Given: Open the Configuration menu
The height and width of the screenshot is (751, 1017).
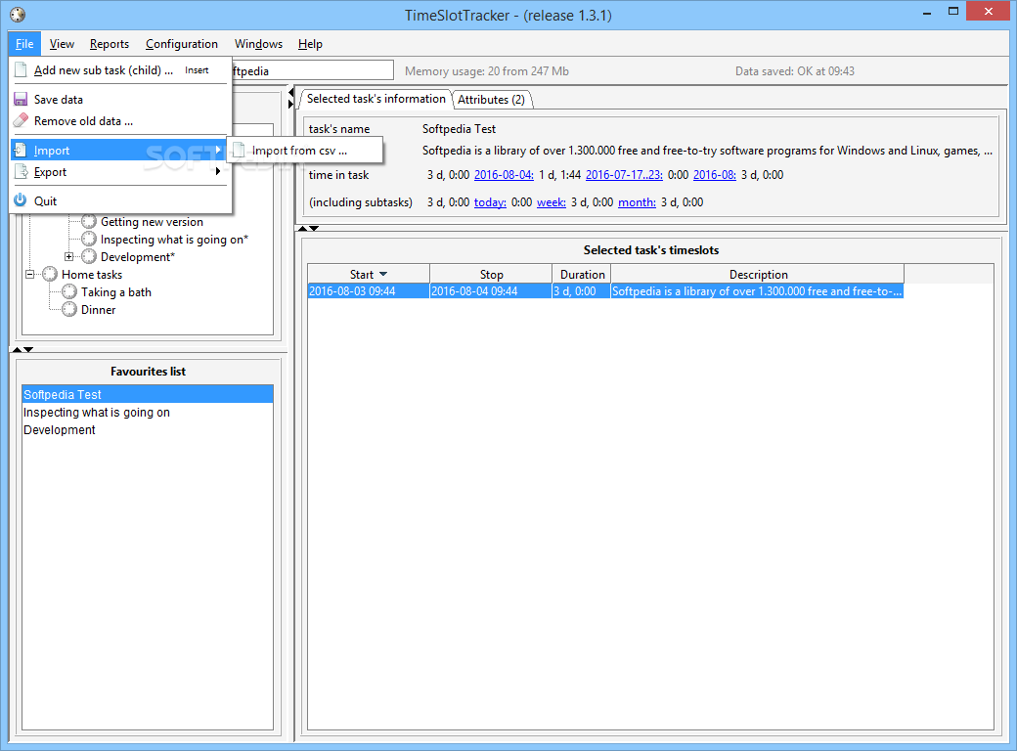Looking at the screenshot, I should point(182,44).
